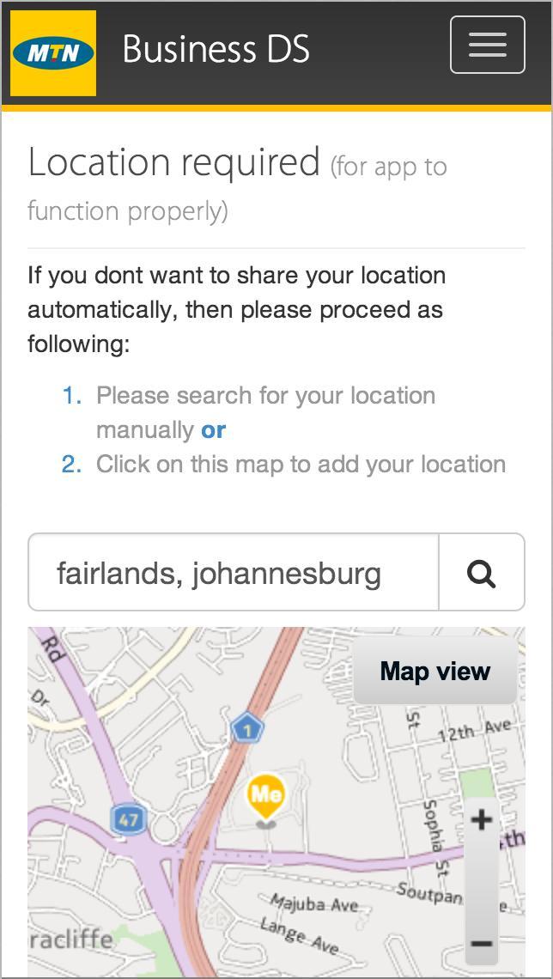The image size is (553, 979).
Task: Click the yellow Me location marker
Action: point(266,797)
